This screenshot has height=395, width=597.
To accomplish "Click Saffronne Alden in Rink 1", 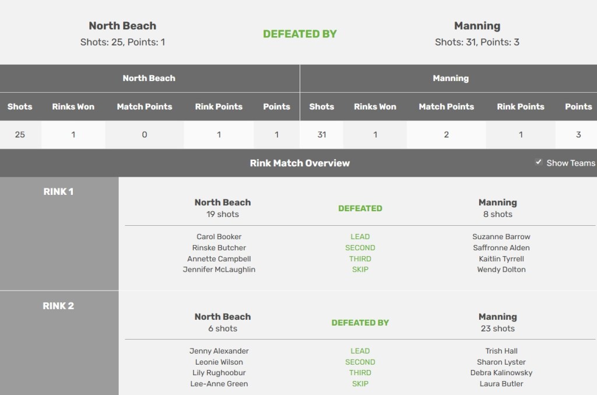I will [501, 248].
